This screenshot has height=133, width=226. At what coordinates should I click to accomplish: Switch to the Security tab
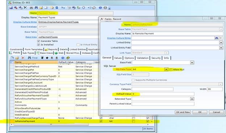coord(156,58)
